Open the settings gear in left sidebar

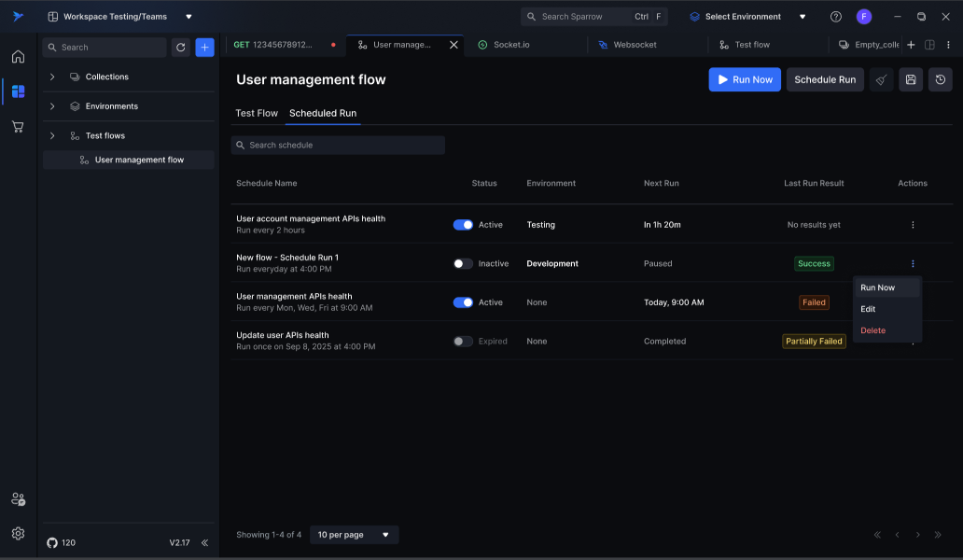pyautogui.click(x=18, y=534)
